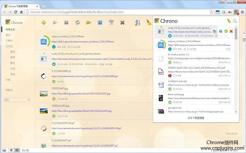Screen dimensions: 246x153
Task: Open search via popup magnifier icon
Action: (x=235, y=21)
